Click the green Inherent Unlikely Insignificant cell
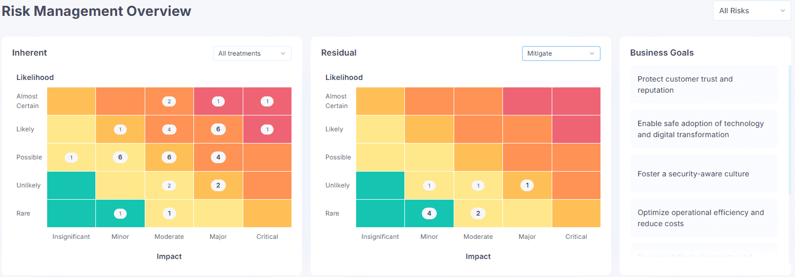Viewport: 795px width, 277px height. tap(71, 185)
